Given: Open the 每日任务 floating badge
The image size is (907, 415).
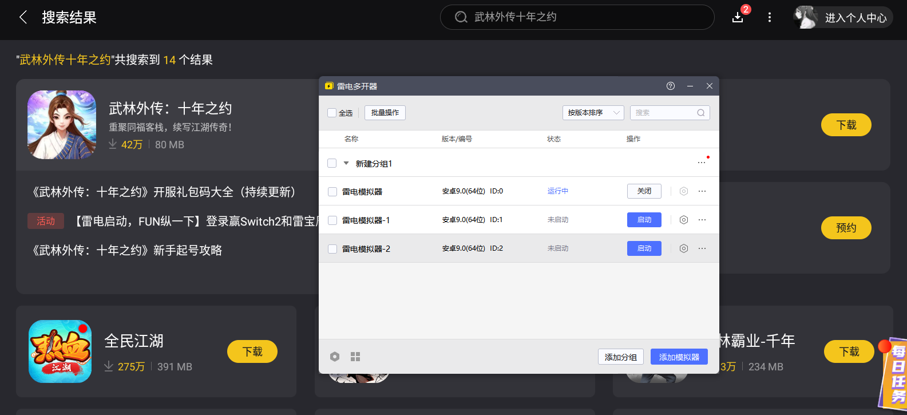Looking at the screenshot, I should tap(893, 373).
